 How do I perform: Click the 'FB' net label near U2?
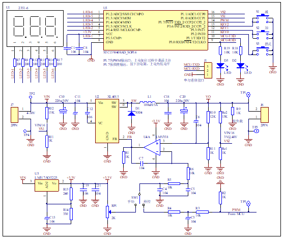point(129,137)
